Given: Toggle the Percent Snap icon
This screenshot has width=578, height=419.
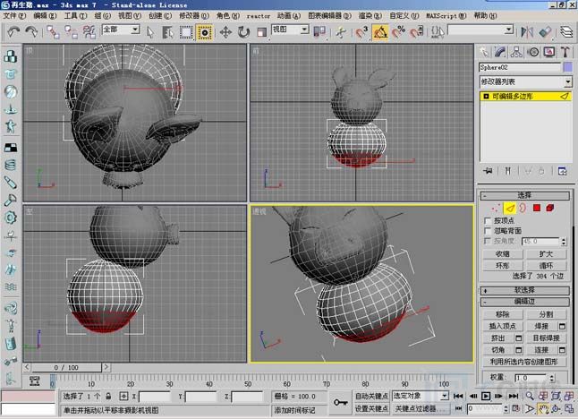Looking at the screenshot, I should pyautogui.click(x=398, y=32).
